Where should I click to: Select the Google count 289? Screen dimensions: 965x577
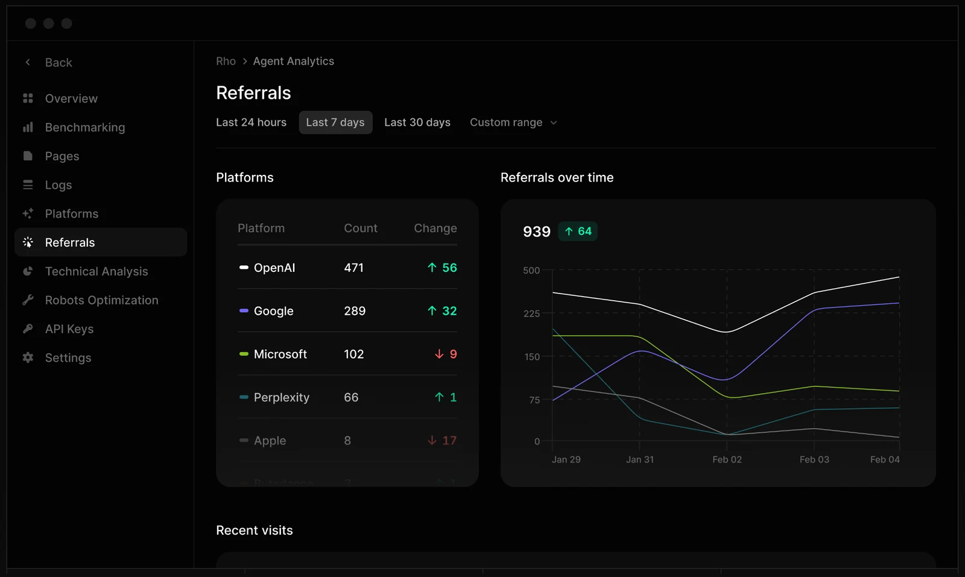click(x=355, y=311)
